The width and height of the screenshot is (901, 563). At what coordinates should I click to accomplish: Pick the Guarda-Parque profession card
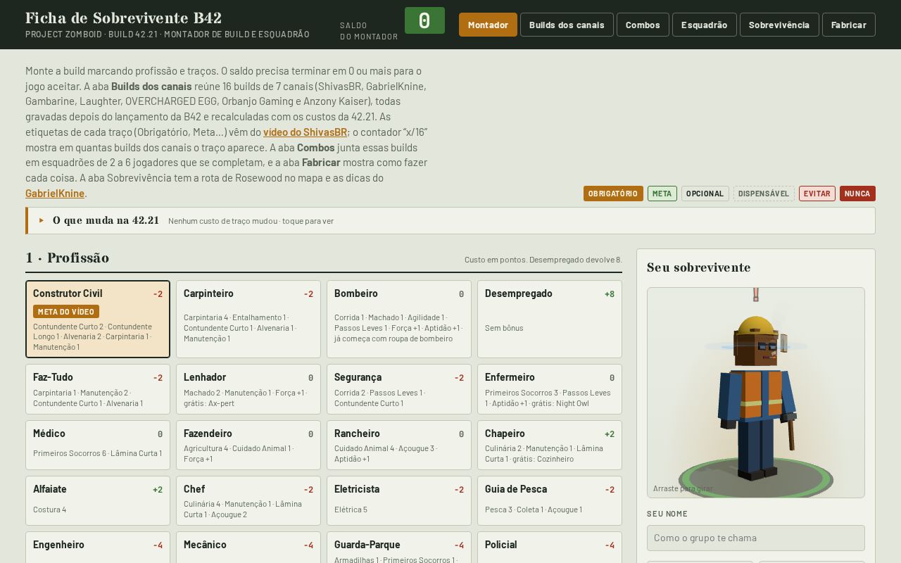click(x=399, y=548)
